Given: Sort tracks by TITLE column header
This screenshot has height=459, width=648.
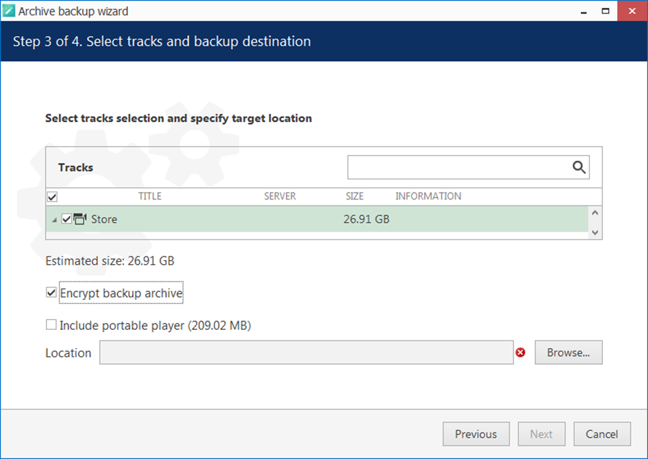Looking at the screenshot, I should 150,196.
